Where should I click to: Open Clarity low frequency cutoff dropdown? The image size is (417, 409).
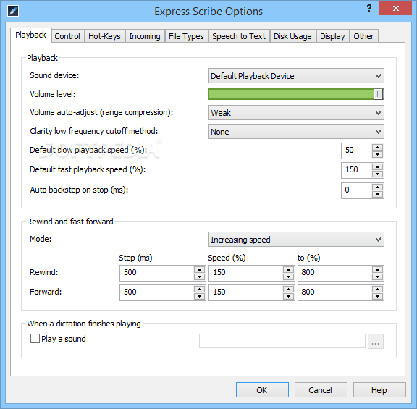(296, 132)
